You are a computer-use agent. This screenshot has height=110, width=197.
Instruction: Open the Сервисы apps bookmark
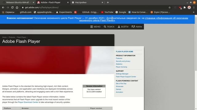pyautogui.click(x=8, y=12)
